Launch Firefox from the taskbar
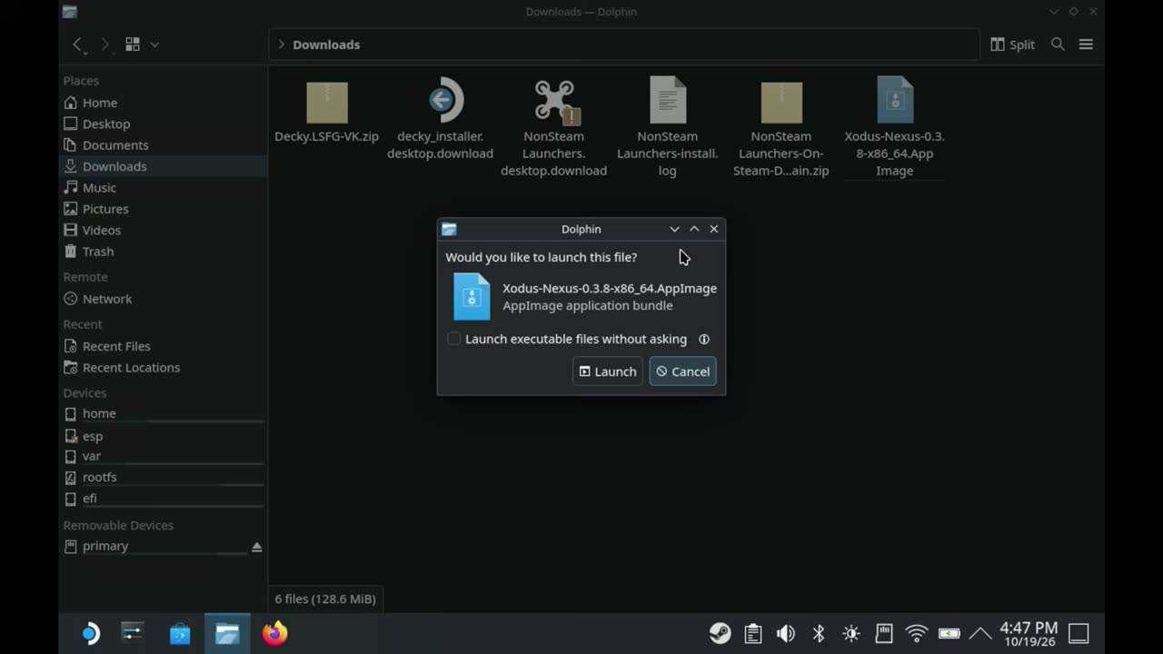1163x654 pixels. (x=274, y=633)
